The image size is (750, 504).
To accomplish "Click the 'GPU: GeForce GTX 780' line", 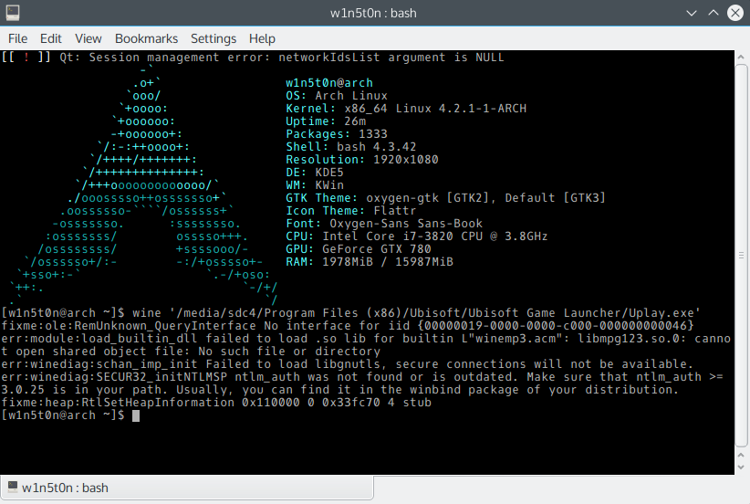I will (359, 249).
